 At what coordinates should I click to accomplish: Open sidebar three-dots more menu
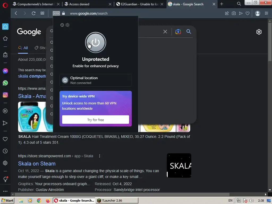pos(5,191)
